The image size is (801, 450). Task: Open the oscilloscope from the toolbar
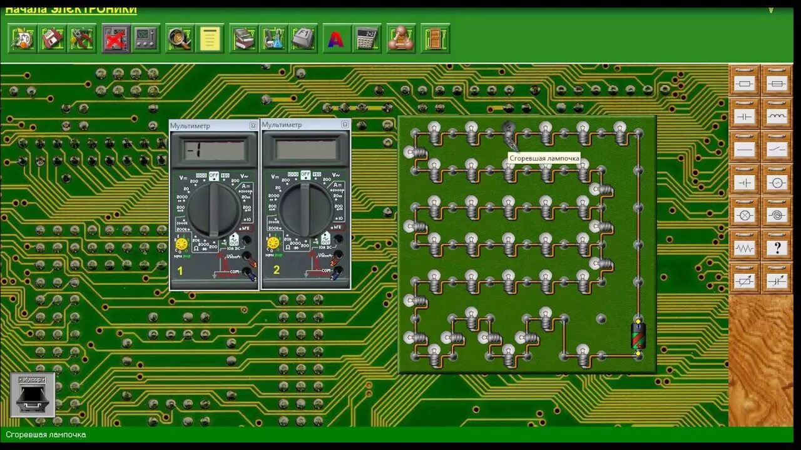[x=145, y=39]
